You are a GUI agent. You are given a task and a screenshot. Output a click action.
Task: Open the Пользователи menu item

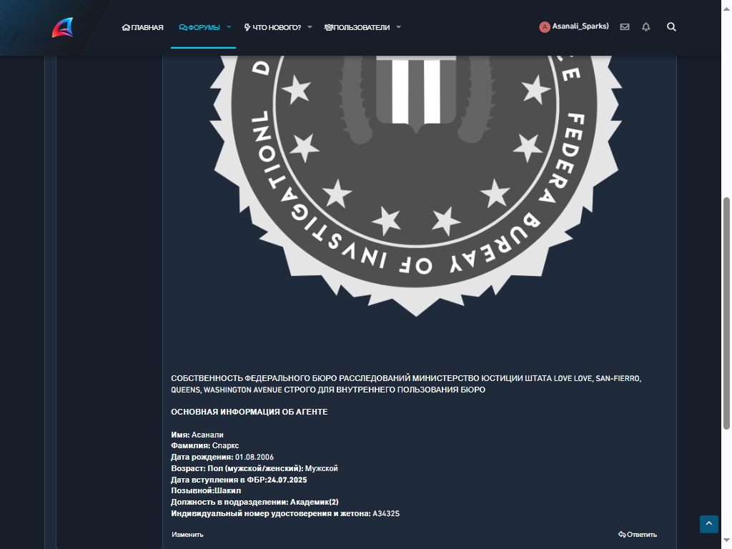357,28
